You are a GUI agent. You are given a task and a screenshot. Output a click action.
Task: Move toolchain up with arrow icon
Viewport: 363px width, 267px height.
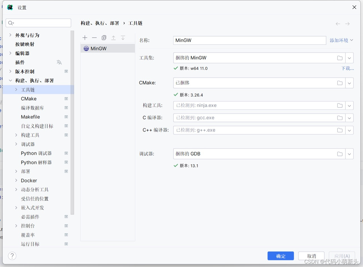tap(113, 38)
